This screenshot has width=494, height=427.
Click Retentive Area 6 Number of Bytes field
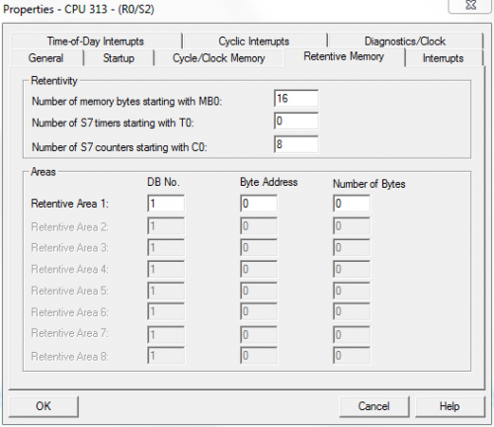[x=352, y=311]
